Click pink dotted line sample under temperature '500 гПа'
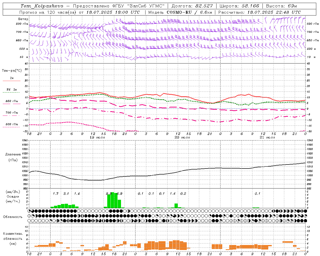Viewport: 320px width, 256px height. coord(11,127)
